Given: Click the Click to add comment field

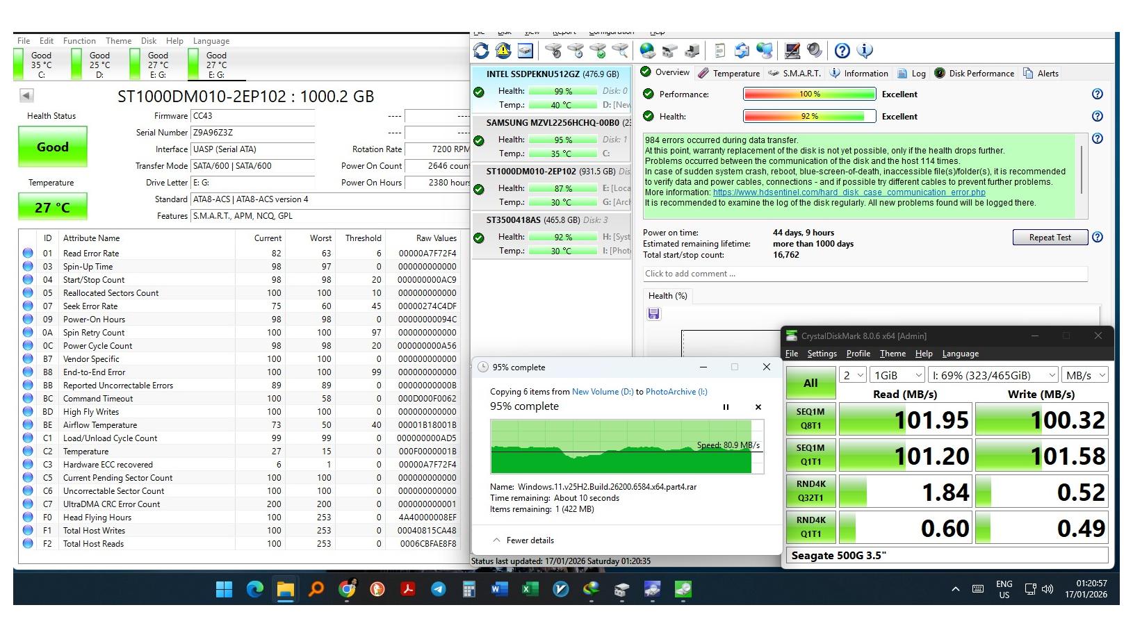Looking at the screenshot, I should tap(864, 274).
